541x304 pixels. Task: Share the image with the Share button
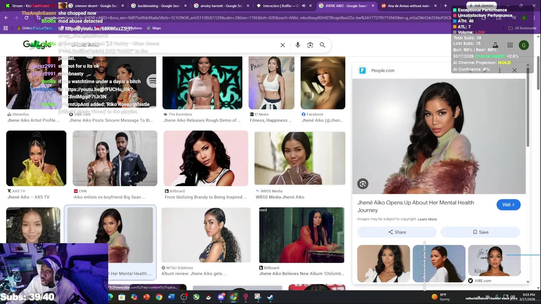397,232
